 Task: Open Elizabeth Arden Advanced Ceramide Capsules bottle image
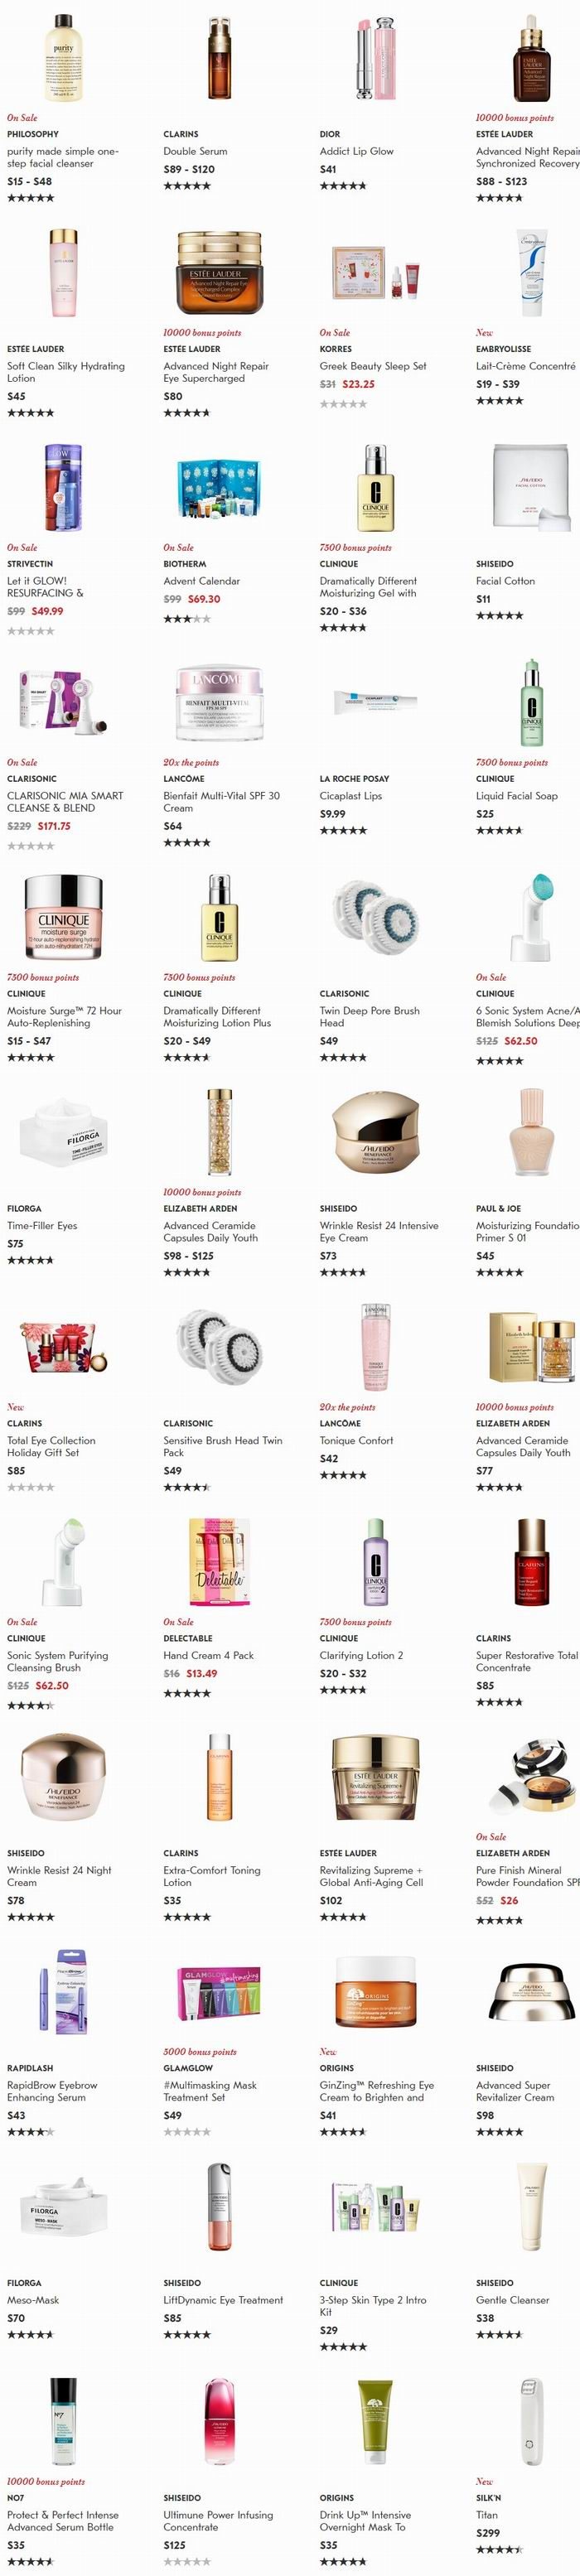(219, 1132)
